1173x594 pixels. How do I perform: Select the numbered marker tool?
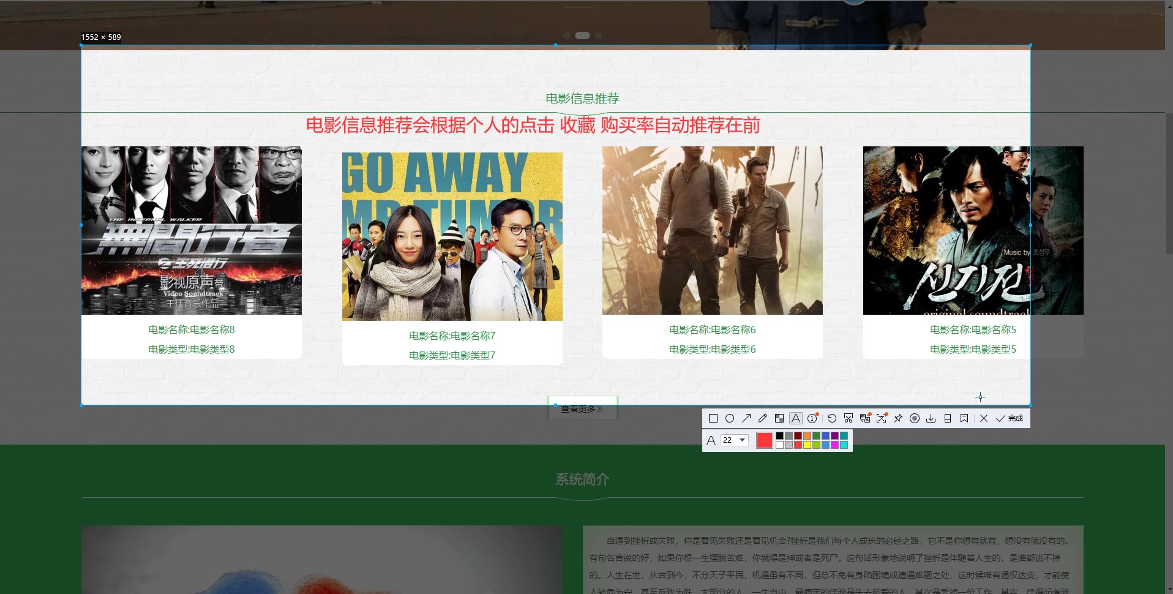click(812, 418)
